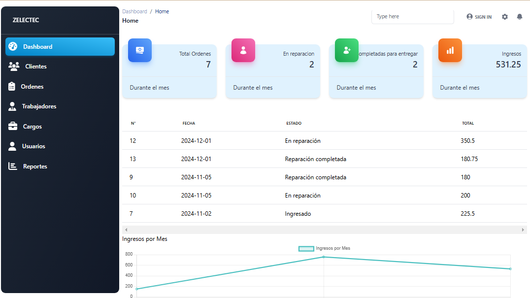The width and height of the screenshot is (530, 298).
Task: Click the Reportes chart icon
Action: click(13, 166)
